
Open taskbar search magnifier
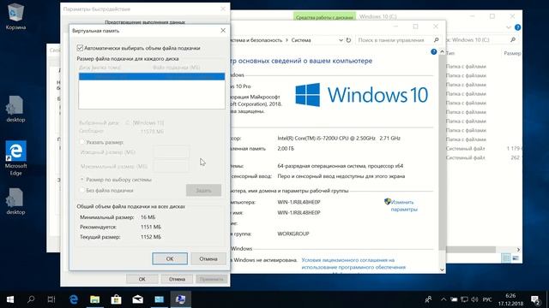[x=31, y=299]
